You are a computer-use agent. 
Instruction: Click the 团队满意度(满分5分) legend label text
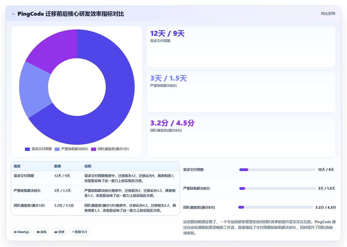[113, 149]
